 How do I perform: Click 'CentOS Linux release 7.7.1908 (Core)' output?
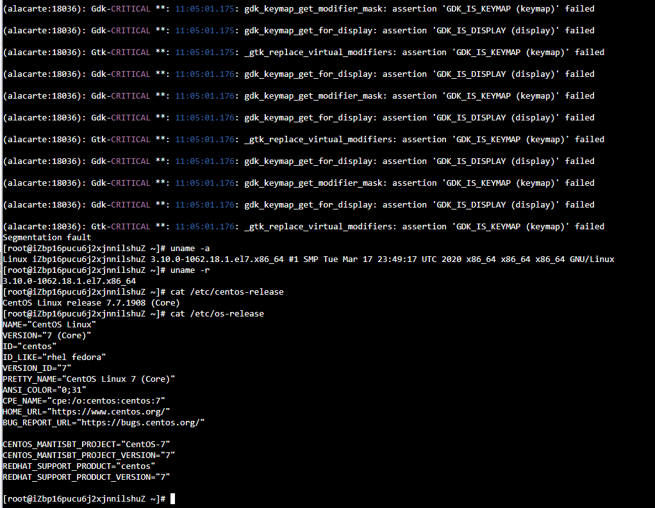(x=91, y=303)
